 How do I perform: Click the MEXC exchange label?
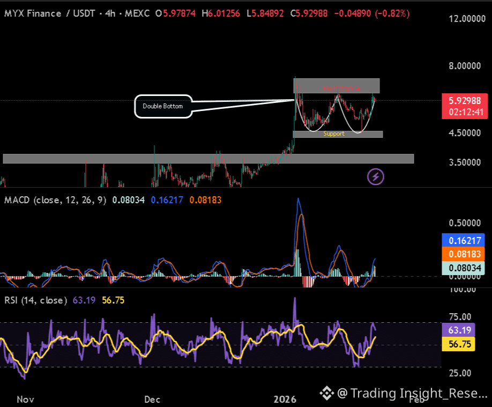tap(137, 13)
